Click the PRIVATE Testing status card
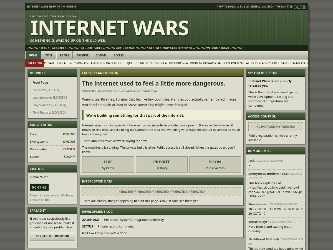 click(x=162, y=164)
